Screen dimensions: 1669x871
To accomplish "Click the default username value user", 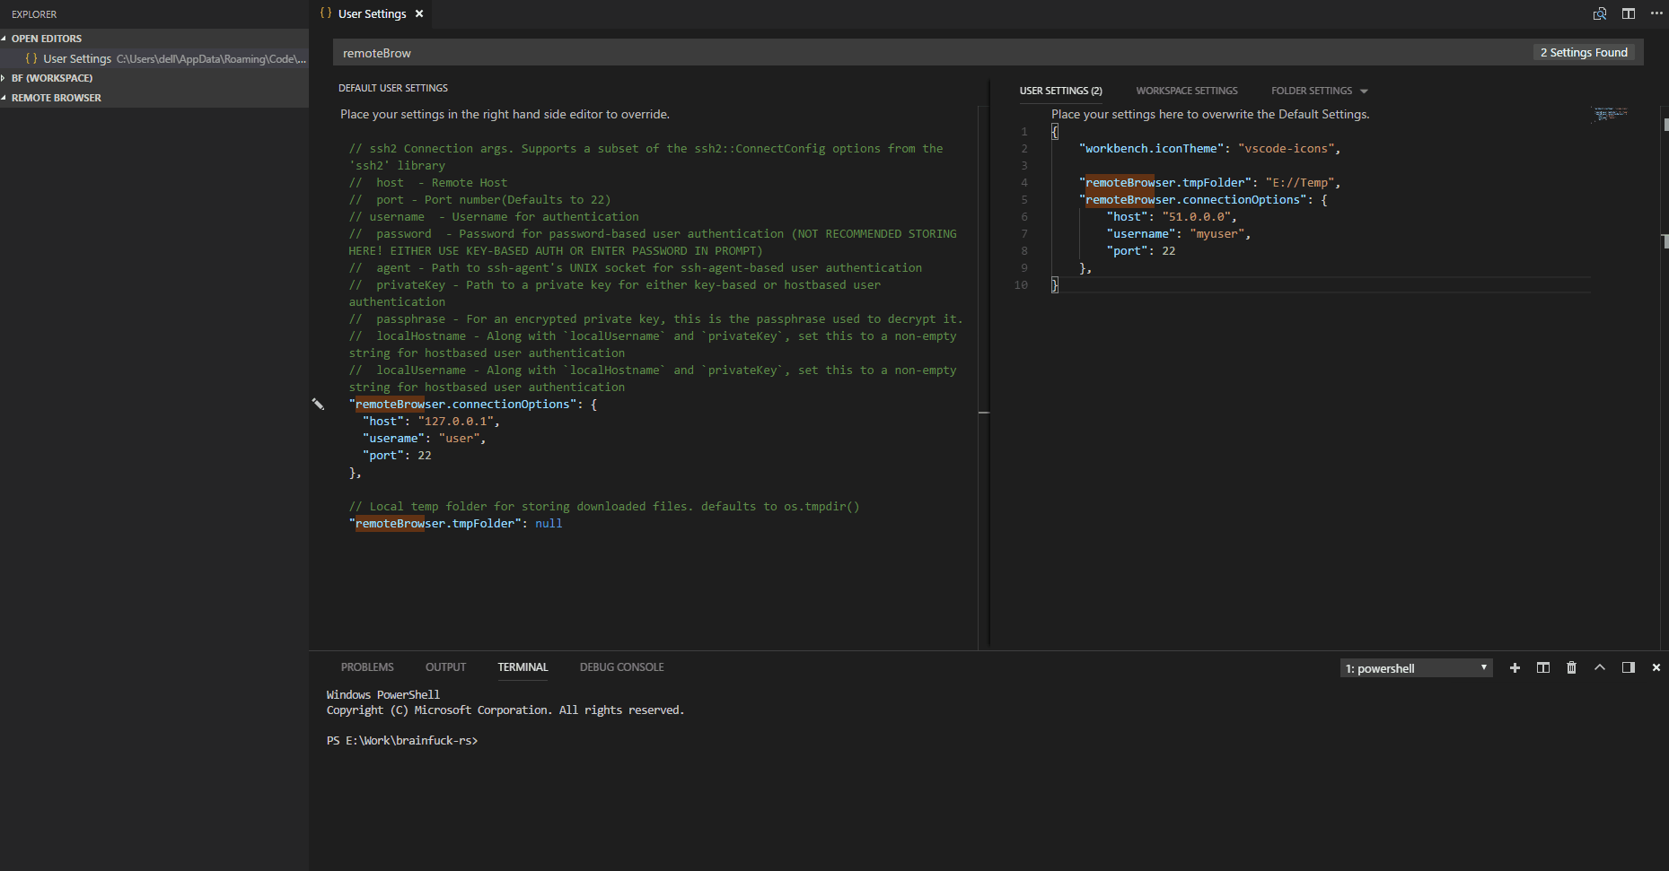I will 459,438.
